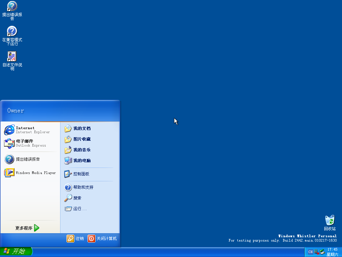
Task: Open 控制面板 control panel
Action: tap(90, 174)
